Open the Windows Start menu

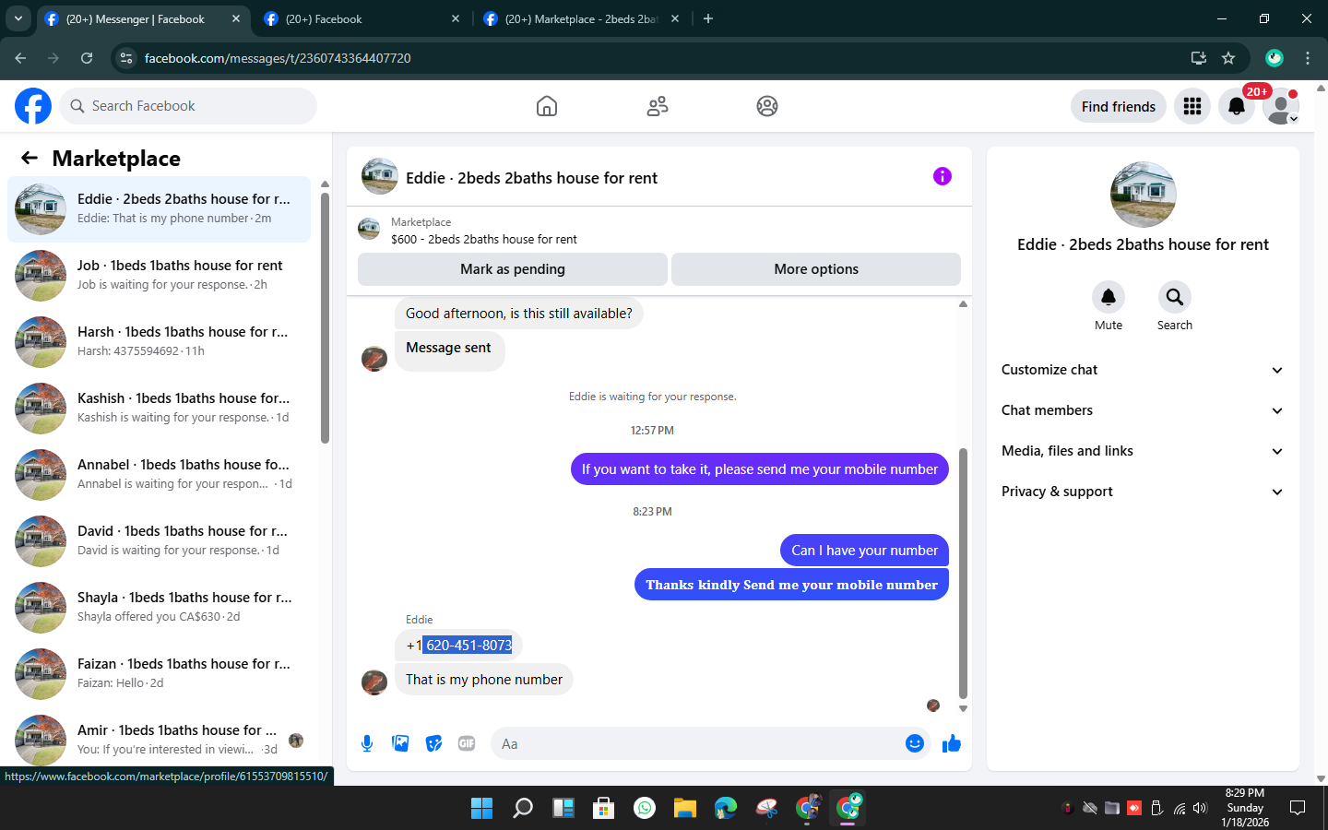pyautogui.click(x=481, y=808)
